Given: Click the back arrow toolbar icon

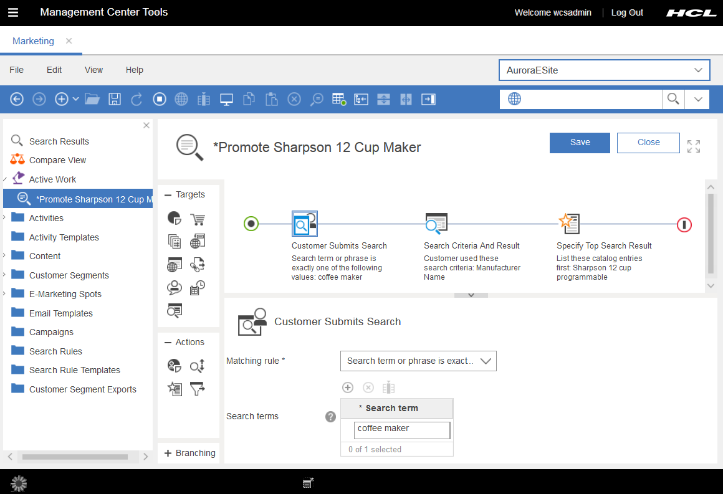Looking at the screenshot, I should [x=17, y=99].
